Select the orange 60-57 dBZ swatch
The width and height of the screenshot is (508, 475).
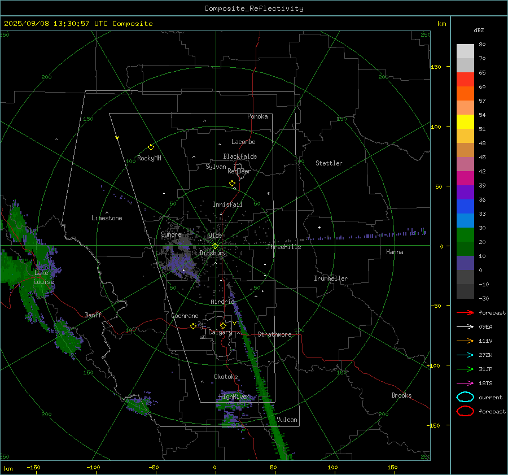pos(465,93)
